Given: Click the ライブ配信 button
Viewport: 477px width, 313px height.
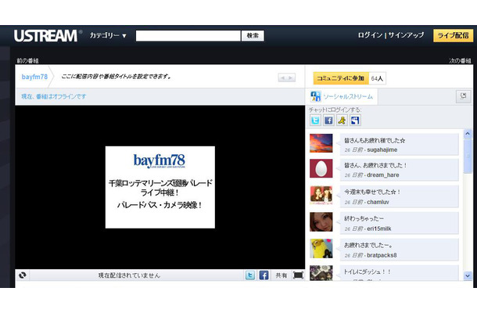Looking at the screenshot, I should (453, 36).
